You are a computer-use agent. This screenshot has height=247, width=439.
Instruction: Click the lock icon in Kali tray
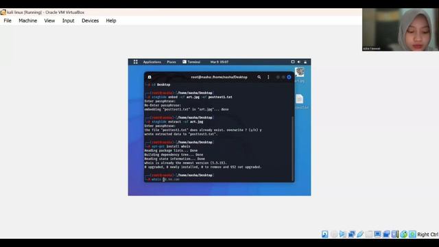(x=305, y=62)
